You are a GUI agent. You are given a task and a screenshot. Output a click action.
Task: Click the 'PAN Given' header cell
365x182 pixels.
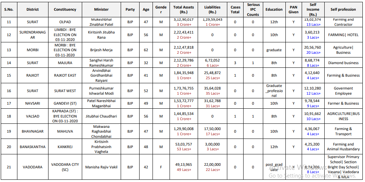294,9
